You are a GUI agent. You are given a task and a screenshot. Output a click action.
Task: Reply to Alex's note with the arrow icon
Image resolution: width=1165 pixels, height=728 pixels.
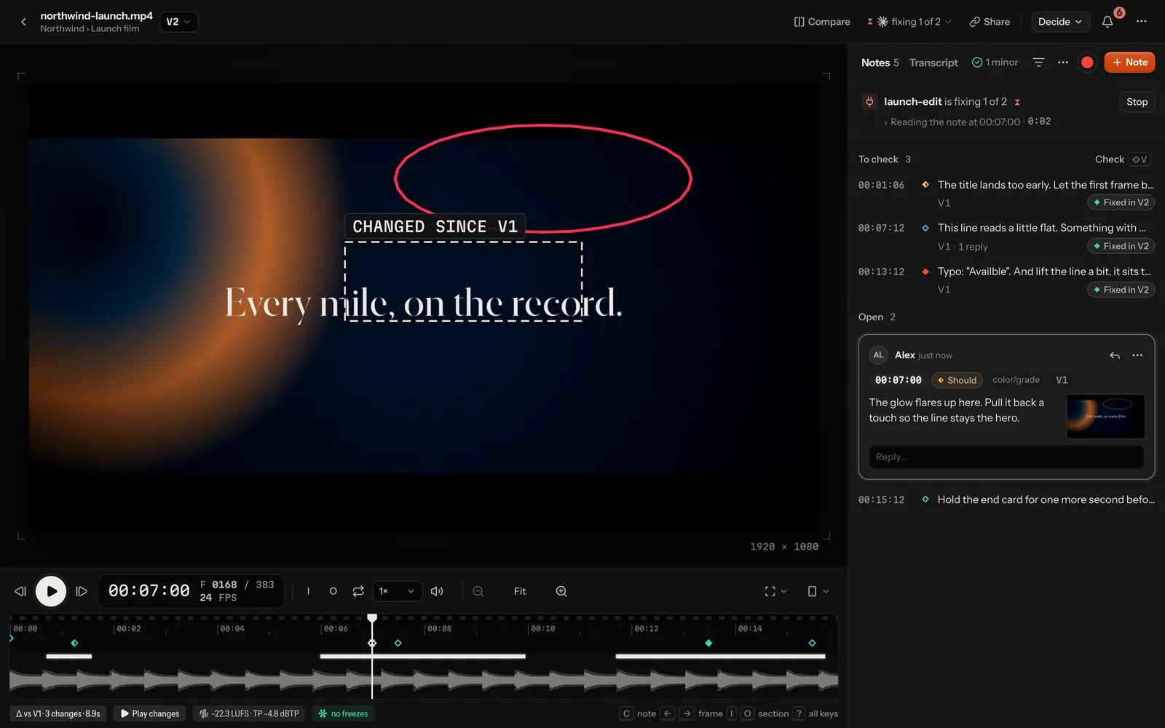1114,355
